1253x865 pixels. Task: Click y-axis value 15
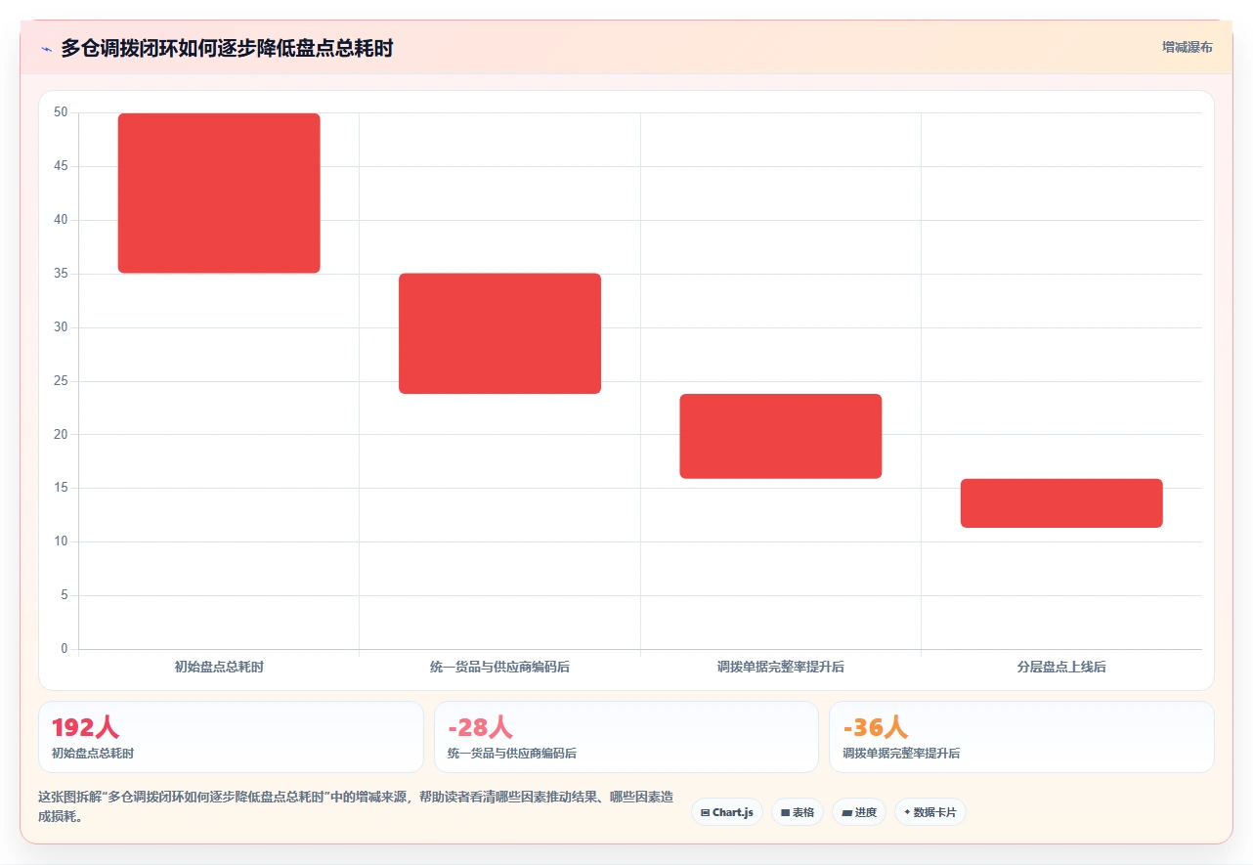[x=61, y=488]
